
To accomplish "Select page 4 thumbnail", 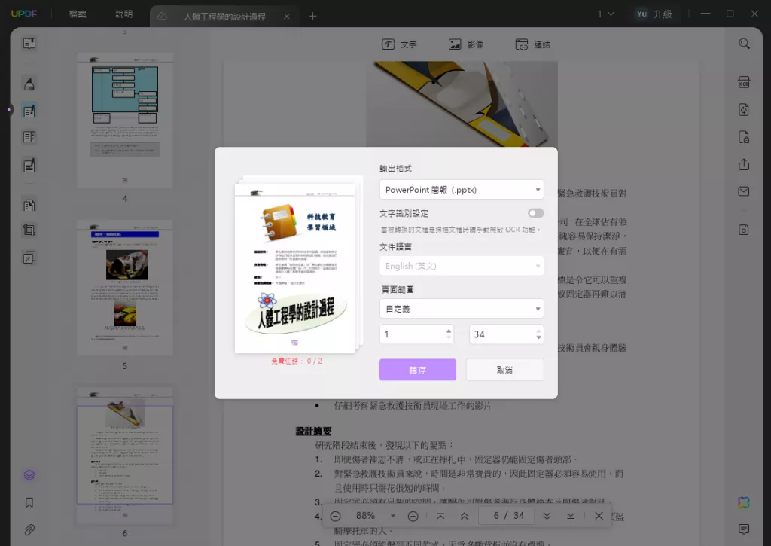I will pos(125,120).
